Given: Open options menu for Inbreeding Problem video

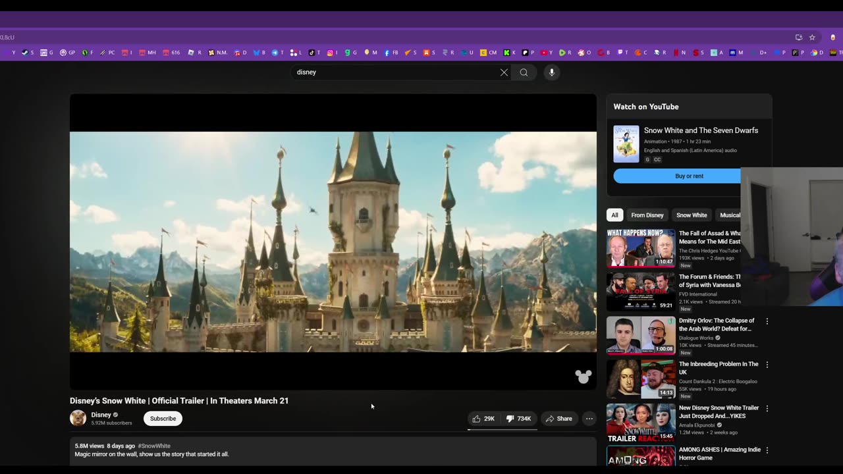Looking at the screenshot, I should pyautogui.click(x=767, y=365).
